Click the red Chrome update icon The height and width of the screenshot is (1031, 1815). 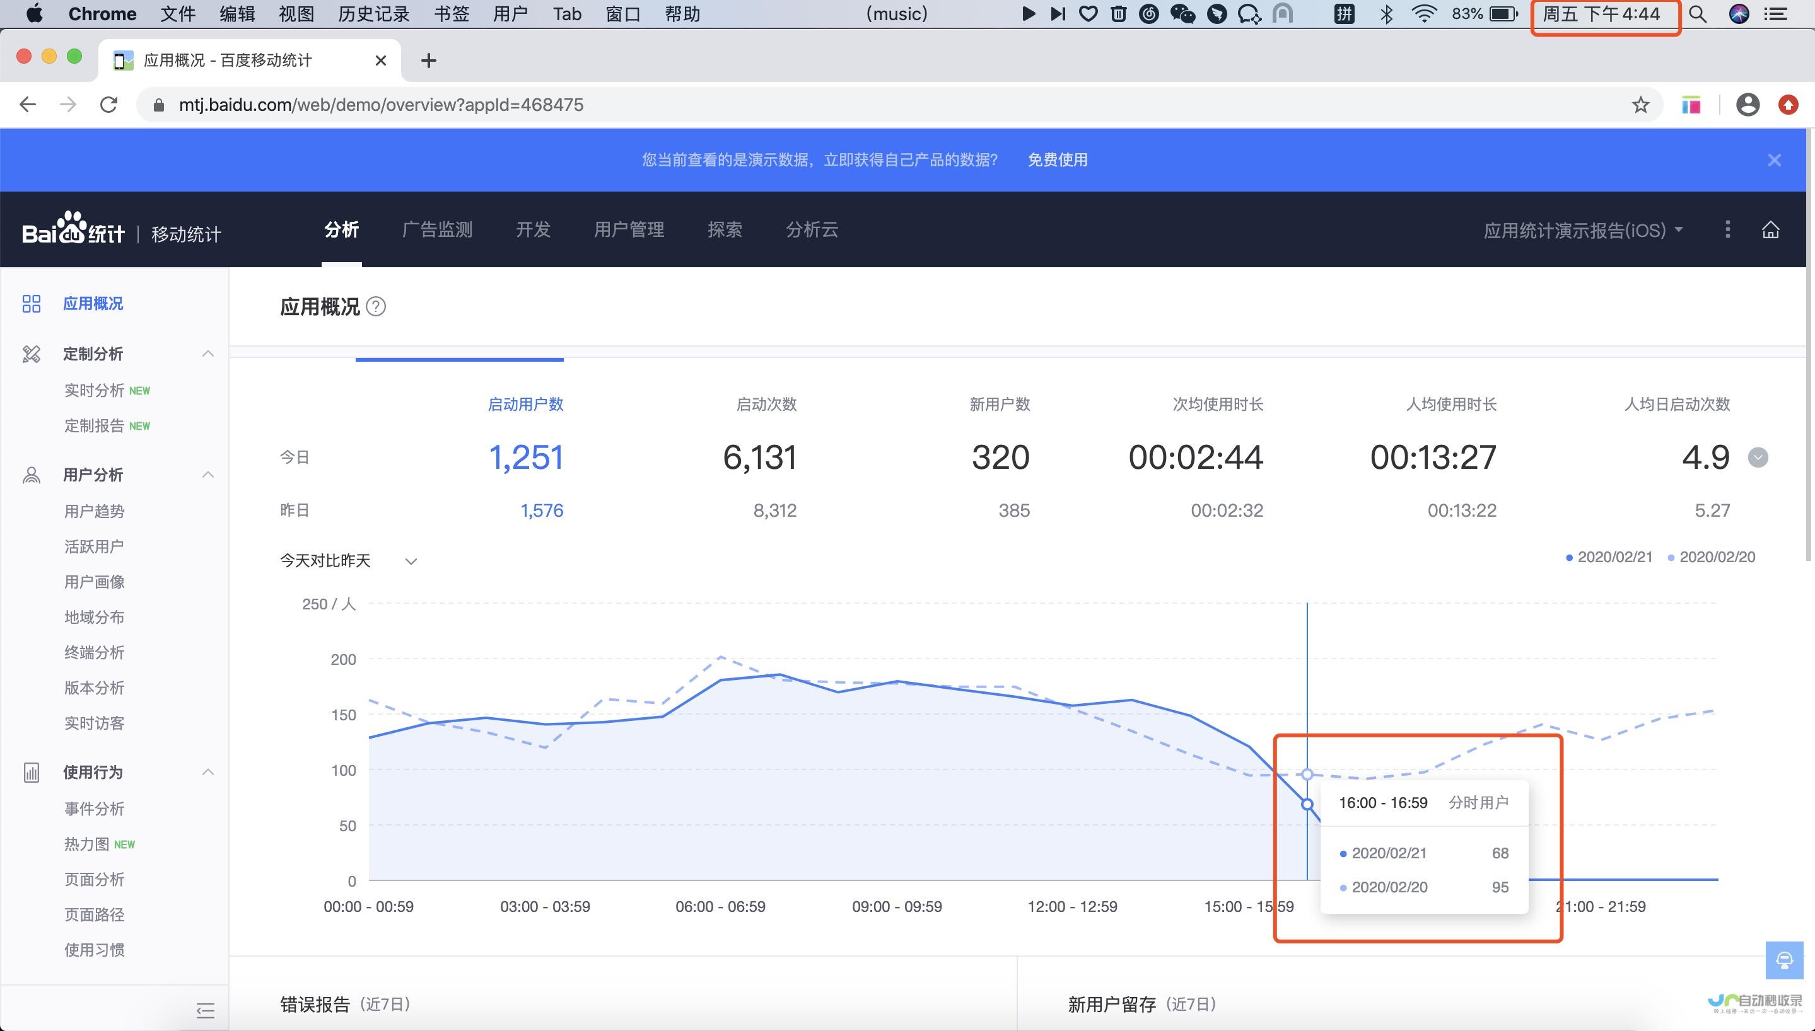(1788, 105)
